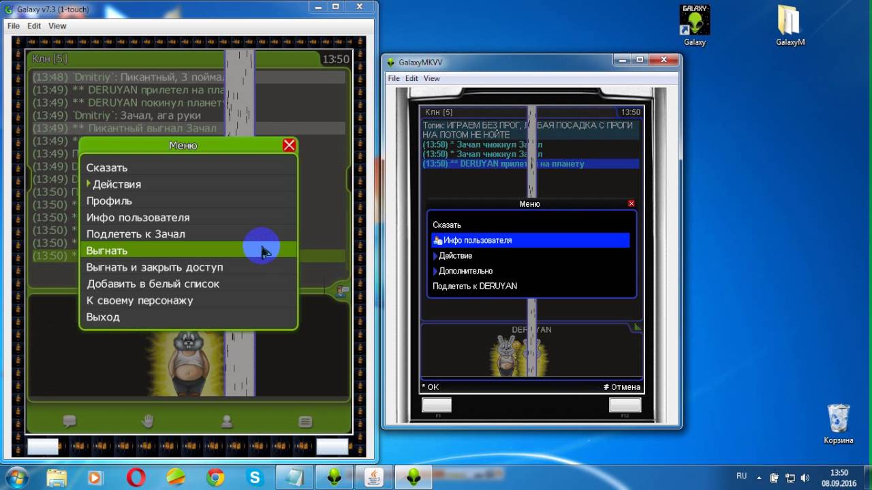
Task: Open the striped green-orange ball taskbar icon
Action: [175, 477]
